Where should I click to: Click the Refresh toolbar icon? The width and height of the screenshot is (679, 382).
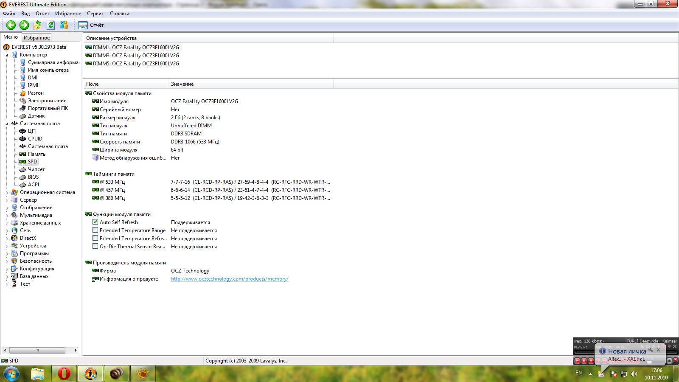click(51, 25)
